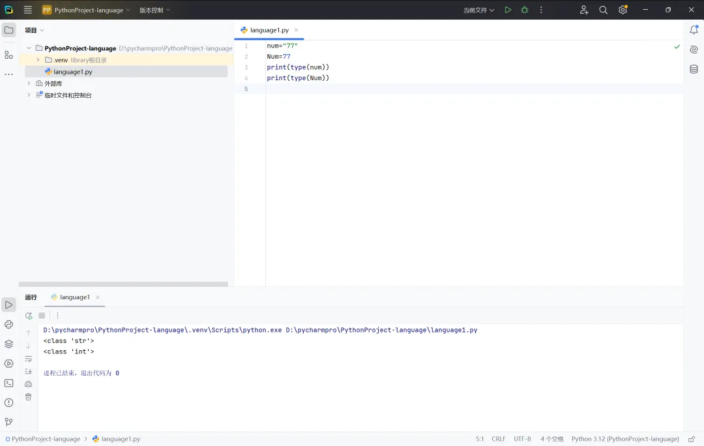The image size is (704, 446).
Task: Click language1.py breadcrumb in status bar
Action: [116, 439]
